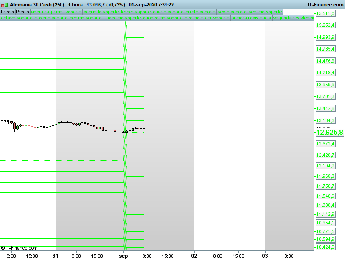345x259 pixels.
Task: Select the 15.252,4 price level label
Action: coord(326,25)
